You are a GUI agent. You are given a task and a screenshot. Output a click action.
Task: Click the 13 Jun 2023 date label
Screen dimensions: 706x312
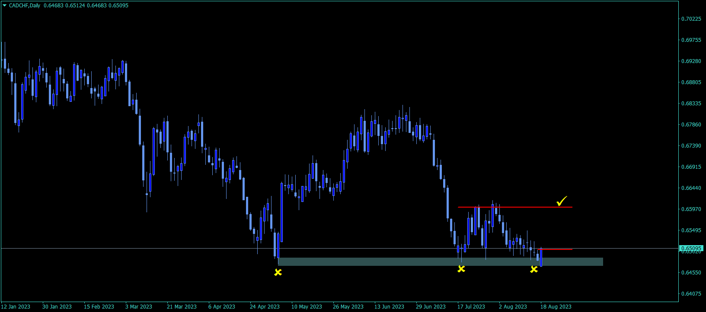389,307
